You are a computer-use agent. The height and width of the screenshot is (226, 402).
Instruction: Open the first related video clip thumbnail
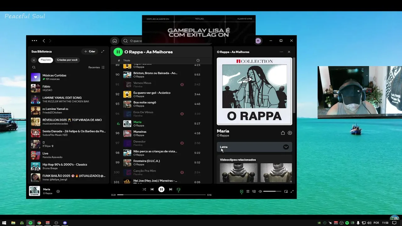pyautogui.click(x=239, y=173)
